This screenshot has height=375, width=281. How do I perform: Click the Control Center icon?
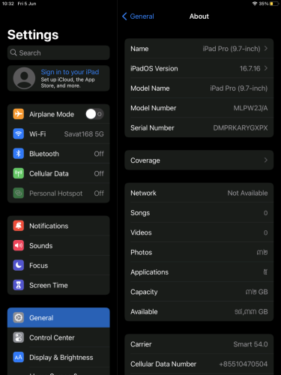point(19,337)
